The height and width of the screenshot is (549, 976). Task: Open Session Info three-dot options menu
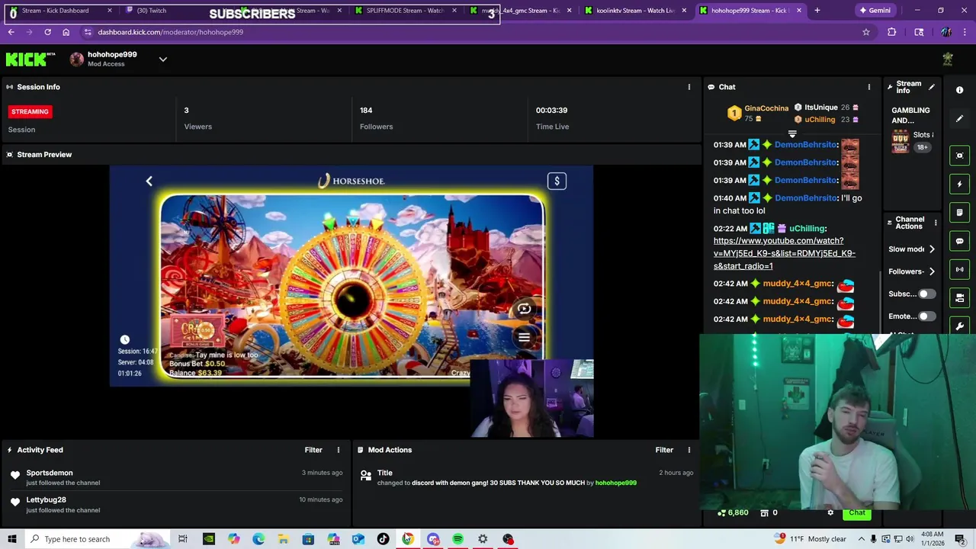(x=689, y=87)
